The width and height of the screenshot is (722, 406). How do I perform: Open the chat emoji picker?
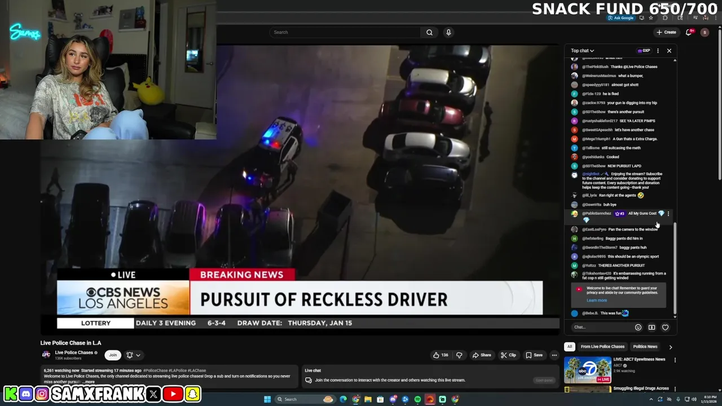tap(638, 327)
